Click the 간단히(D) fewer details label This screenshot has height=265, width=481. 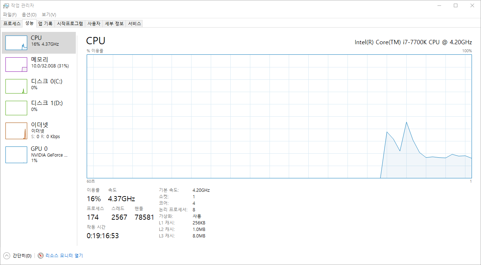pyautogui.click(x=22, y=256)
